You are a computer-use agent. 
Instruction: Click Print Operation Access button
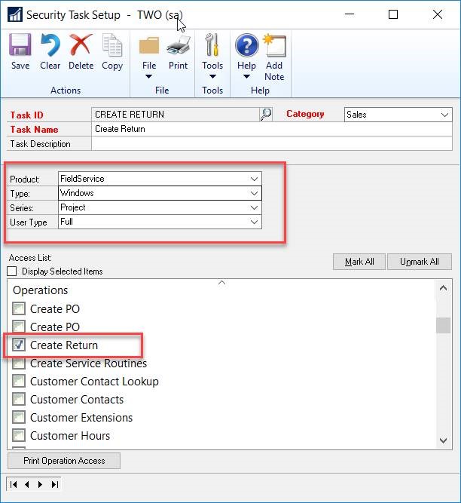click(x=64, y=461)
